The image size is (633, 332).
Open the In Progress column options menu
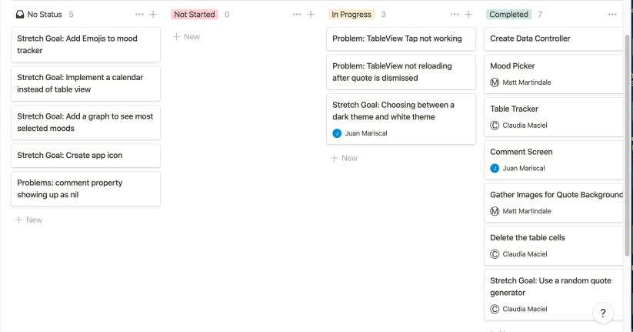455,15
